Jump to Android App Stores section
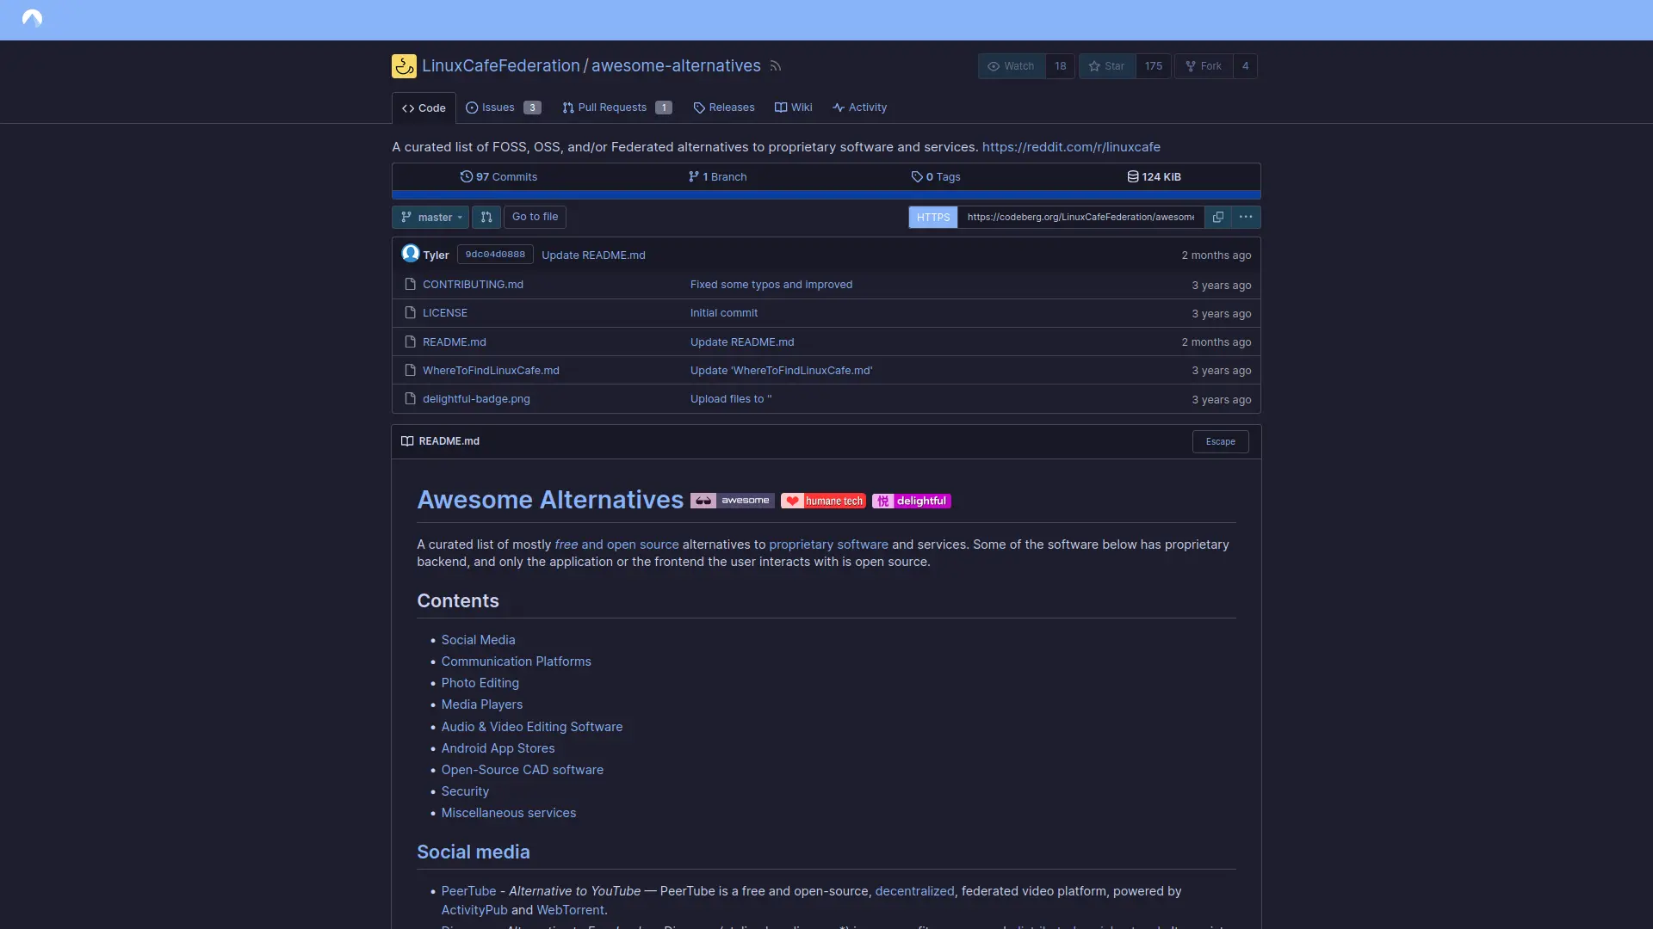Viewport: 1653px width, 929px height. (x=498, y=748)
